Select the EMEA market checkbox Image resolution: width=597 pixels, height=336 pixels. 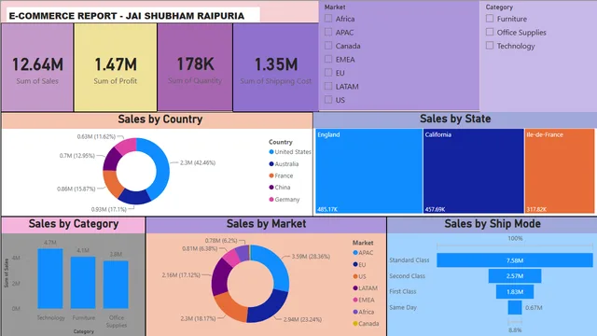coord(328,60)
